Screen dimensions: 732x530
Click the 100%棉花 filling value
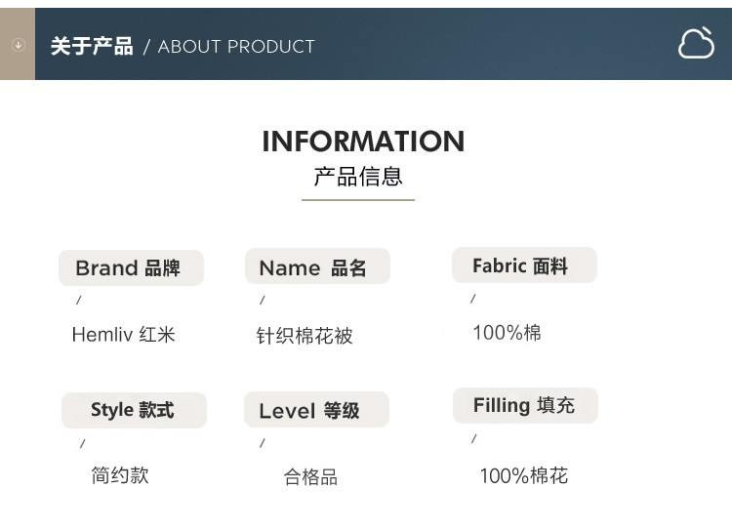pos(524,476)
